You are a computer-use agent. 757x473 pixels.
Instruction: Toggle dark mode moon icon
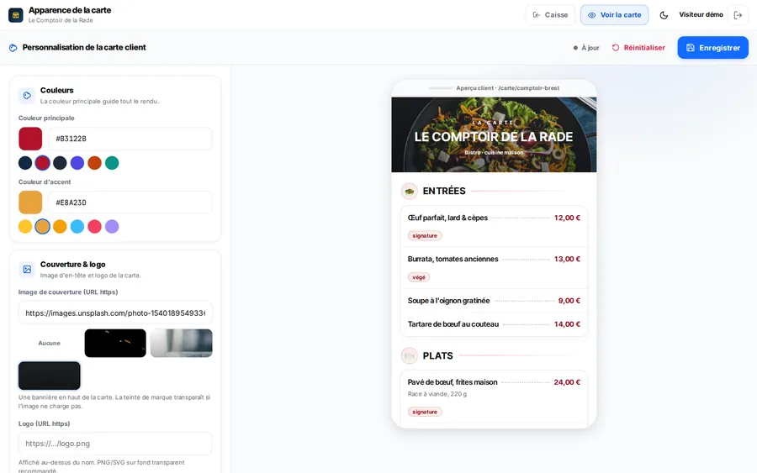click(664, 15)
